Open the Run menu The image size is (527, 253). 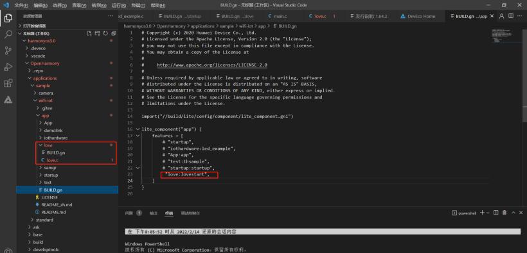point(119,5)
